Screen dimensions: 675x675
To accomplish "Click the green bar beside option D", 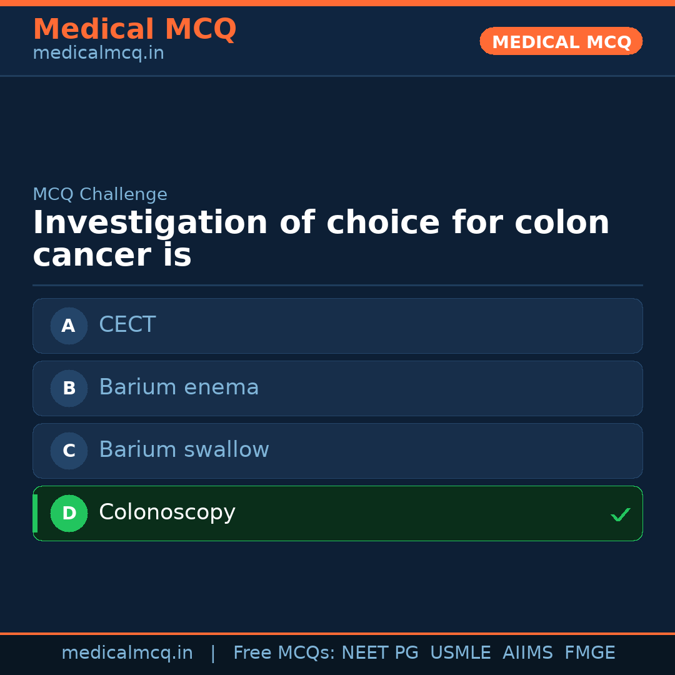I will [x=35, y=513].
